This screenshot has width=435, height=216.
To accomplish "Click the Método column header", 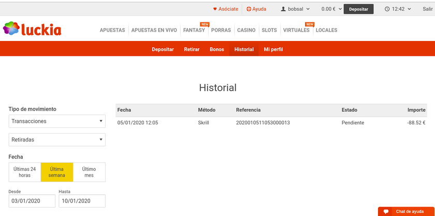I will point(207,110).
